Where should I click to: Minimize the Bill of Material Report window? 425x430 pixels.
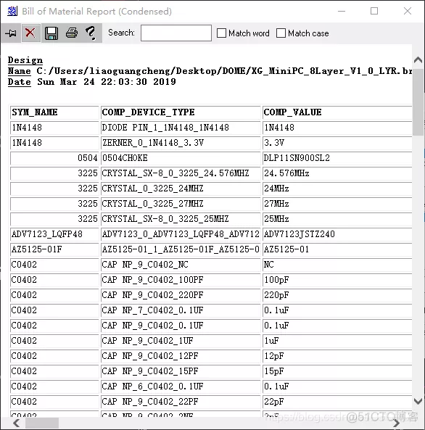[342, 11]
